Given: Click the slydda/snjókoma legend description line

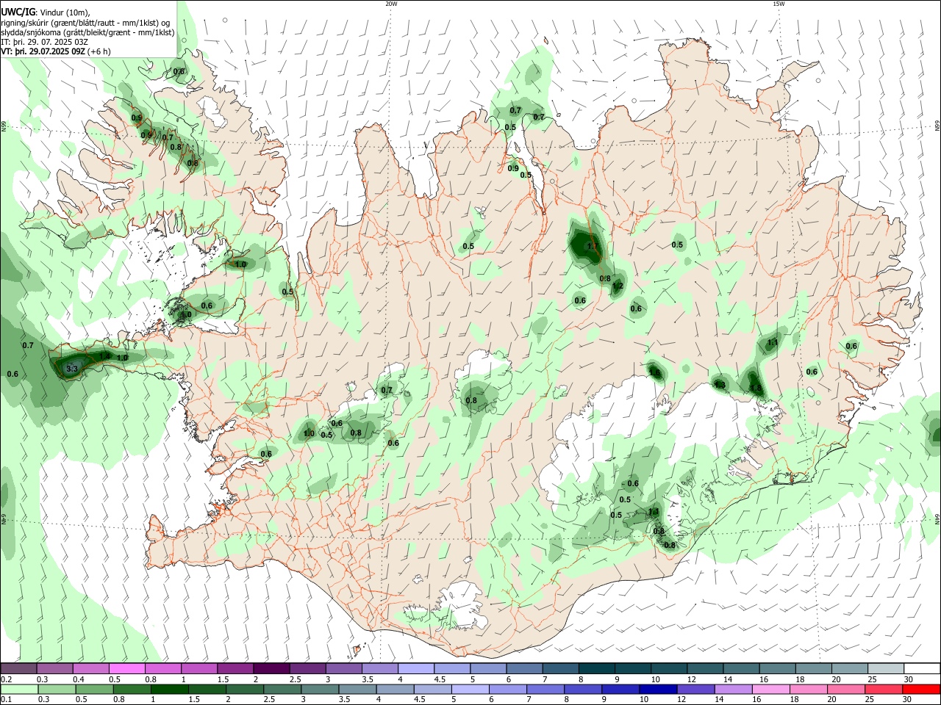Looking at the screenshot, I should coord(87,32).
